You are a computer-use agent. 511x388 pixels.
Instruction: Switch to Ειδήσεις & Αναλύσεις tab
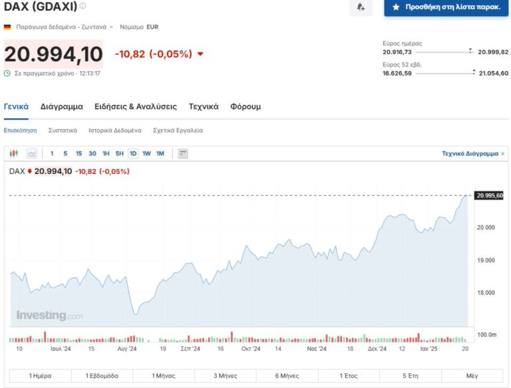[136, 106]
